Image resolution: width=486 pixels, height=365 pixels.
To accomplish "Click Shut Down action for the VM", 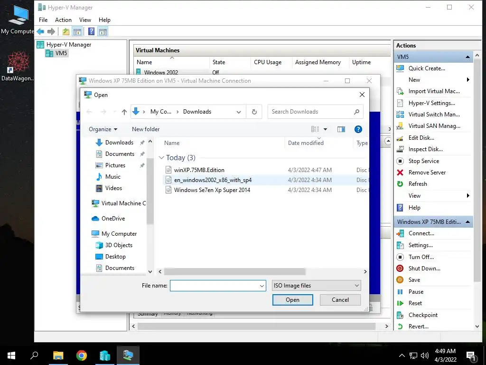I will (424, 269).
